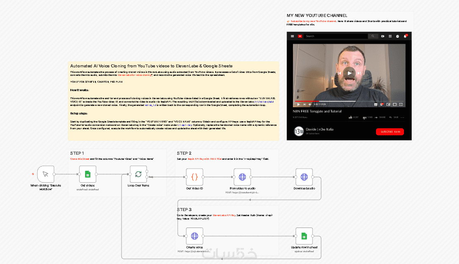The width and height of the screenshot is (459, 264).
Task: Open the 'ElevenLabs API Key' link in STEP 3
Action: (224, 215)
